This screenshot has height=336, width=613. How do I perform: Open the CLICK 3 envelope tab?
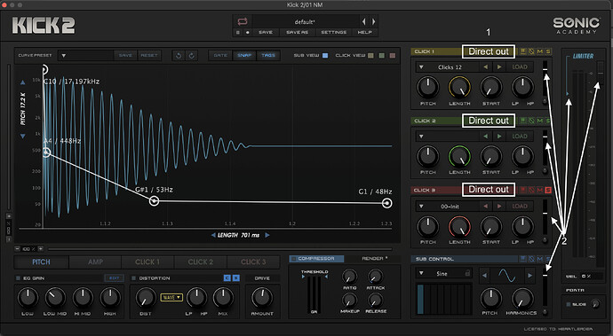[x=253, y=262]
